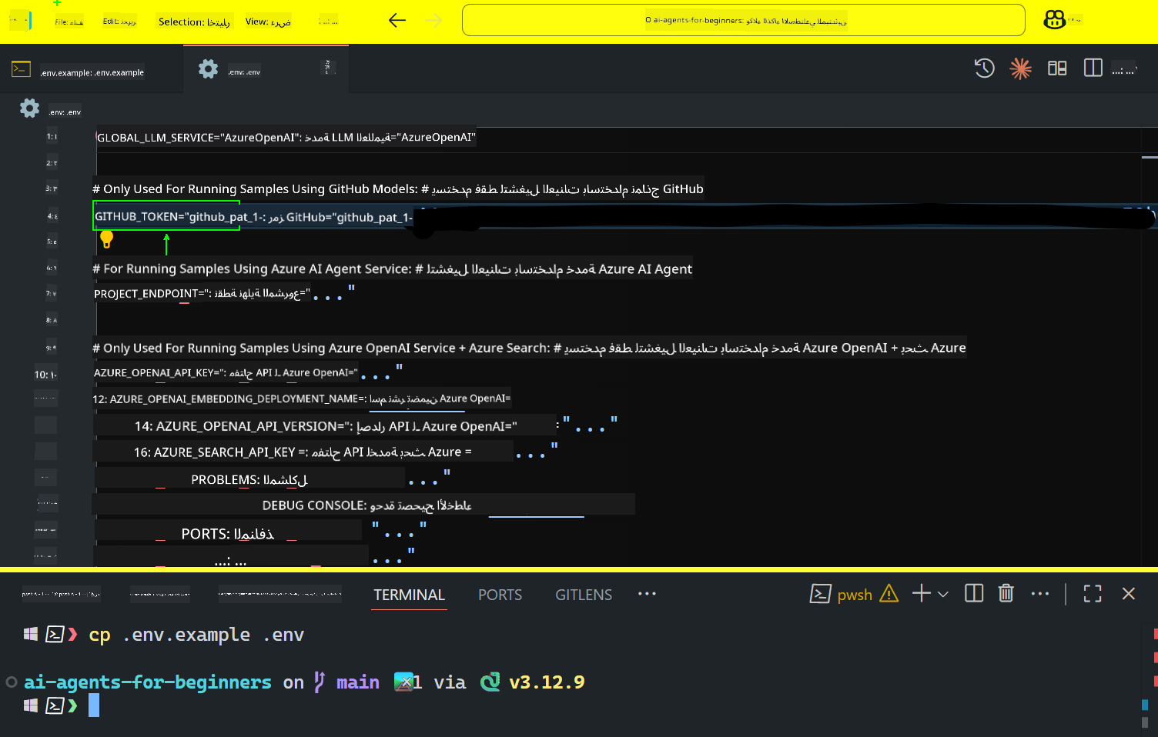Click the Azure AI Agent Service comment
This screenshot has width=1158, height=737.
(x=392, y=268)
